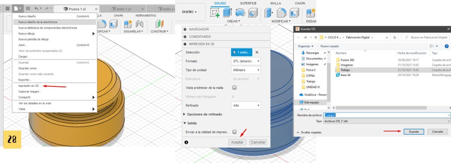Click Cancelar in Guardar STL dialog
Image resolution: width=451 pixels, height=163 pixels.
(x=437, y=132)
